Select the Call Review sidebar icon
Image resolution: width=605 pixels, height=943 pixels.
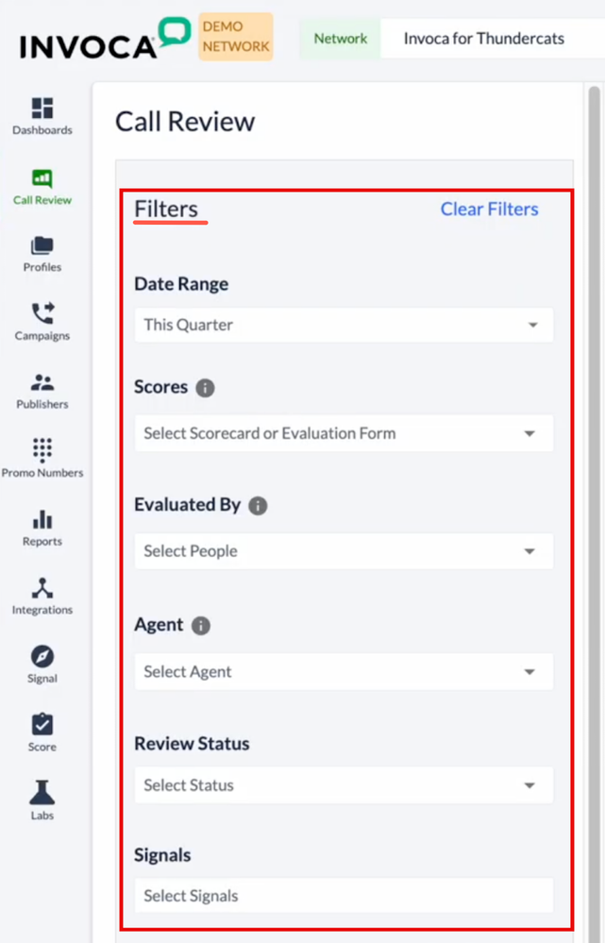[x=42, y=177]
